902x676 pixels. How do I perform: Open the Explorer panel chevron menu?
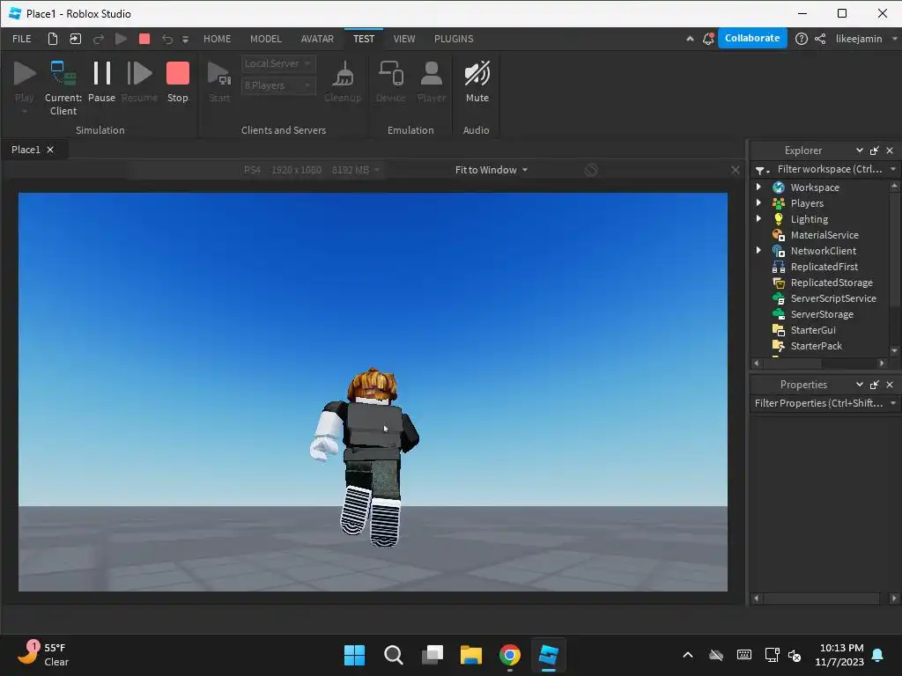(x=860, y=150)
